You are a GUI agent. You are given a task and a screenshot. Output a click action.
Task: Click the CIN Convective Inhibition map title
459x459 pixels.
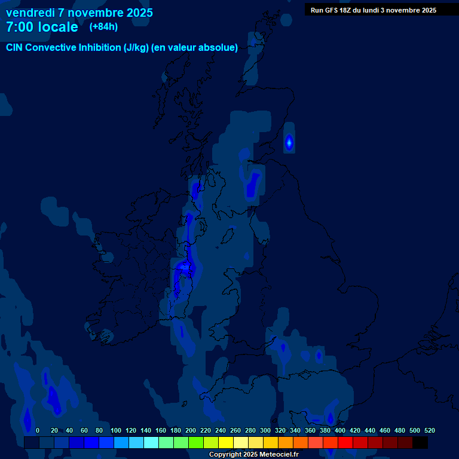(x=122, y=48)
